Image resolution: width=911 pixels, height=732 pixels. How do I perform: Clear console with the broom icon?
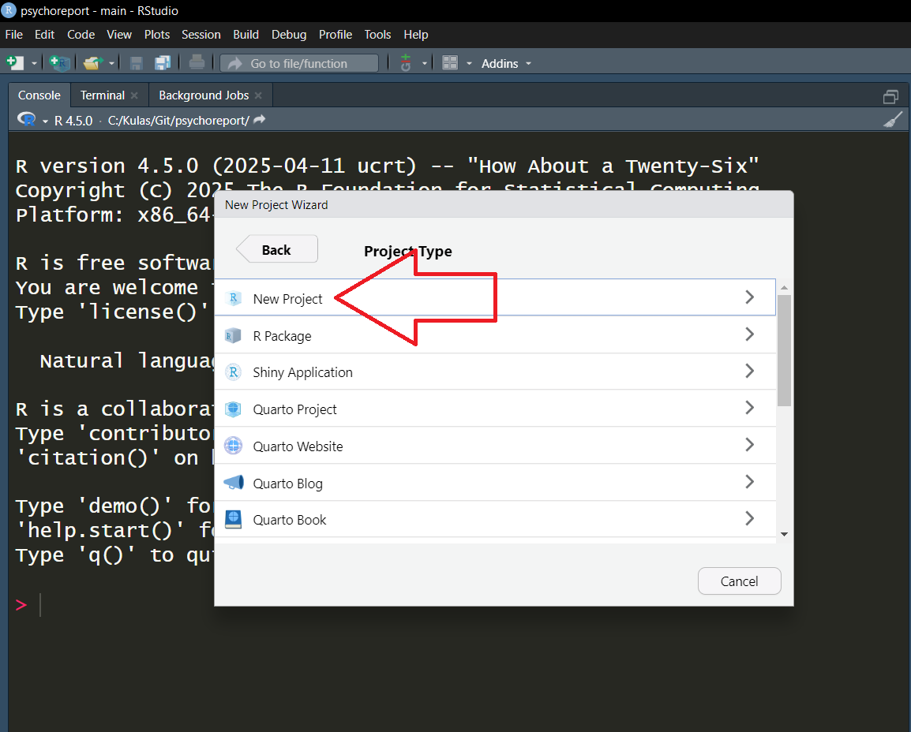click(893, 120)
